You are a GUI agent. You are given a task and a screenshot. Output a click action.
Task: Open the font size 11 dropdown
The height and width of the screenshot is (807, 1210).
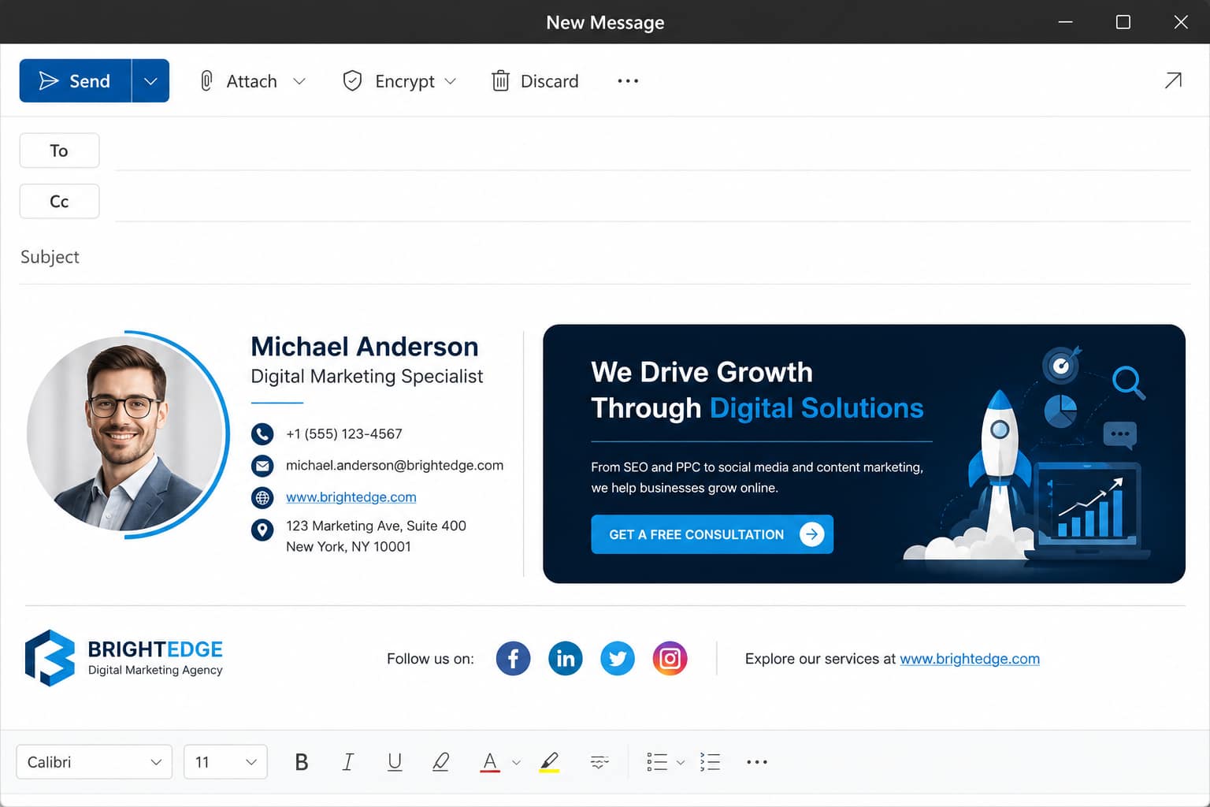pos(225,762)
